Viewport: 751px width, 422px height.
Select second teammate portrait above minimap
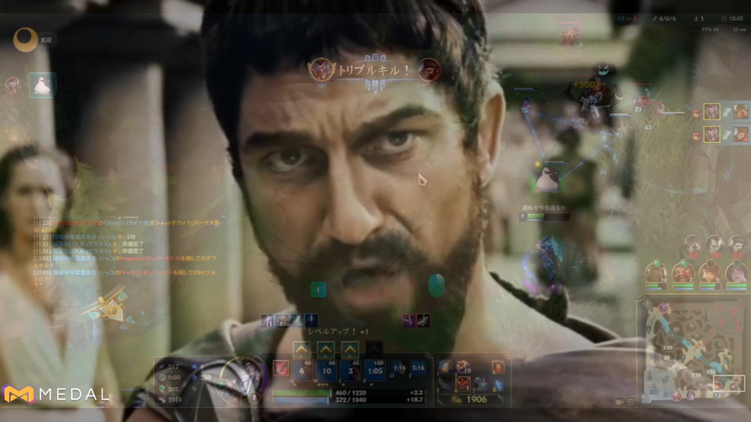pyautogui.click(x=682, y=273)
